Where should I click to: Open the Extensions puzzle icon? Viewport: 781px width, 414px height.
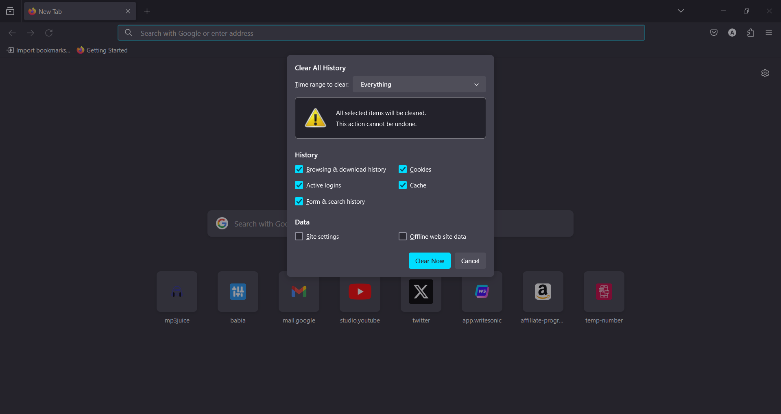coord(751,33)
